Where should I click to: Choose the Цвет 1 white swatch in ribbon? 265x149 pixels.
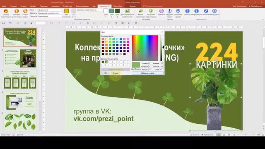(x=106, y=11)
